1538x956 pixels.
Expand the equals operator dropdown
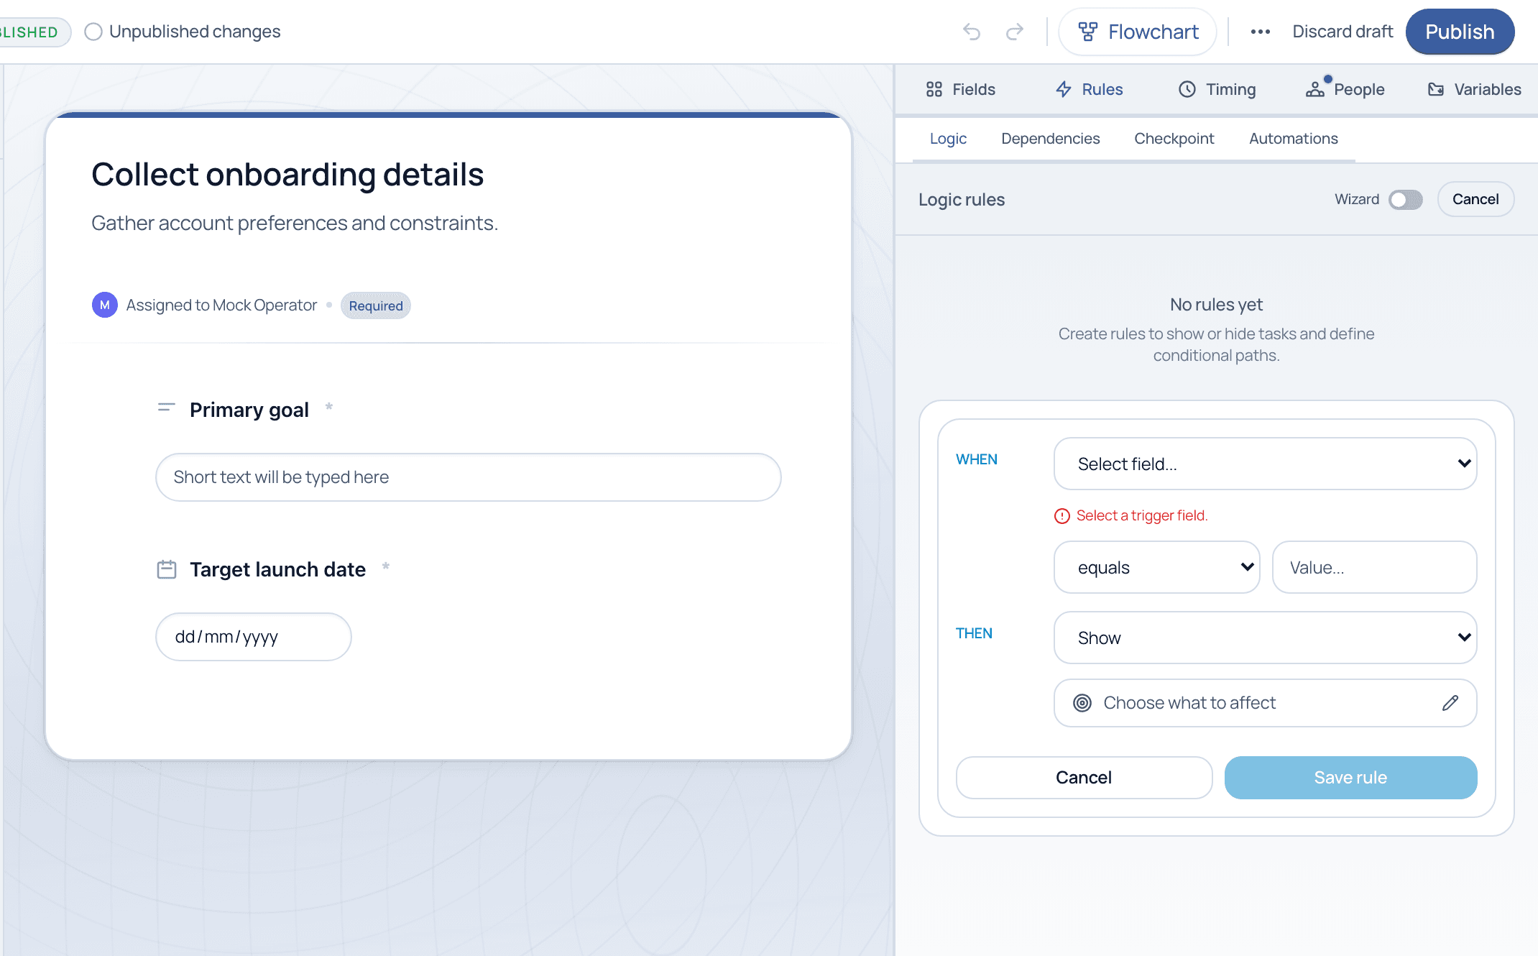click(x=1156, y=567)
